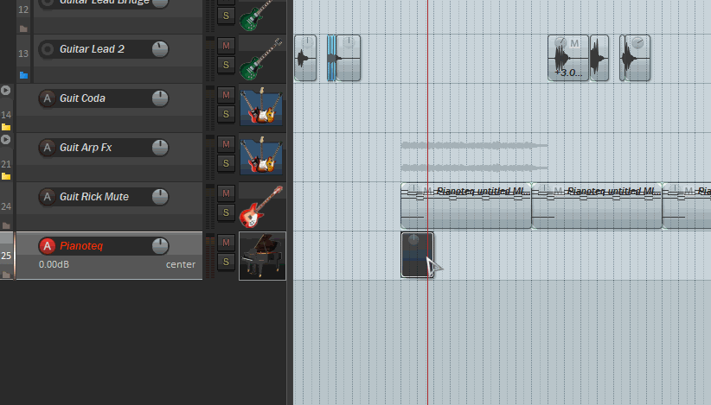Click the guitars icon on Guit Arp Fx
Viewport: 711px width, 405px height.
(x=261, y=155)
